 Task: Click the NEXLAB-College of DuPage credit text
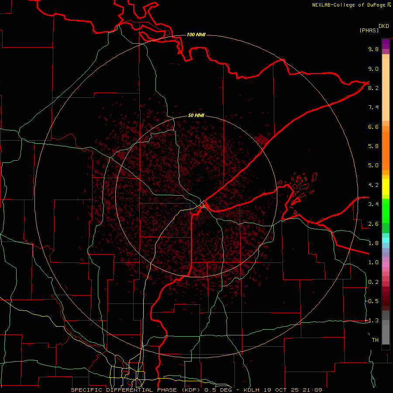(x=351, y=5)
